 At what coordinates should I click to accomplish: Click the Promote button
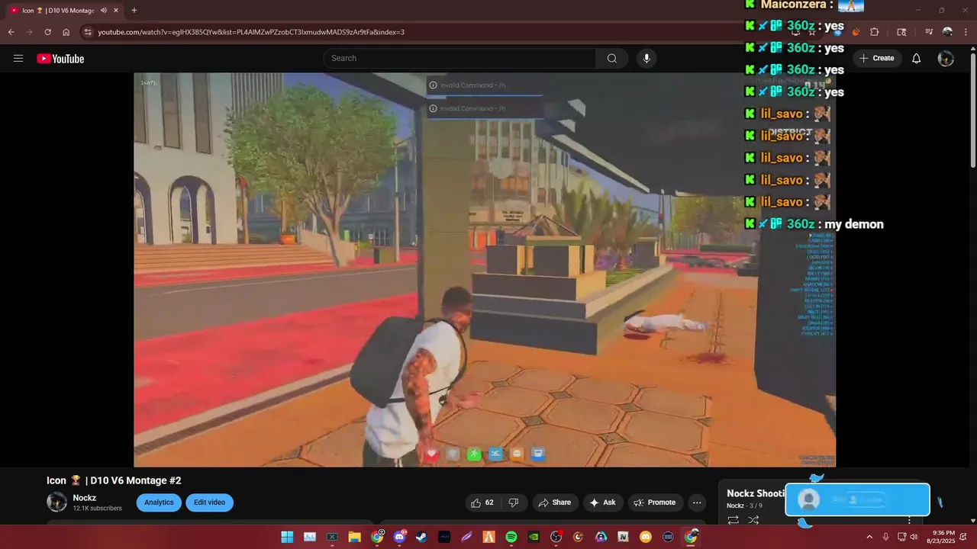(655, 502)
